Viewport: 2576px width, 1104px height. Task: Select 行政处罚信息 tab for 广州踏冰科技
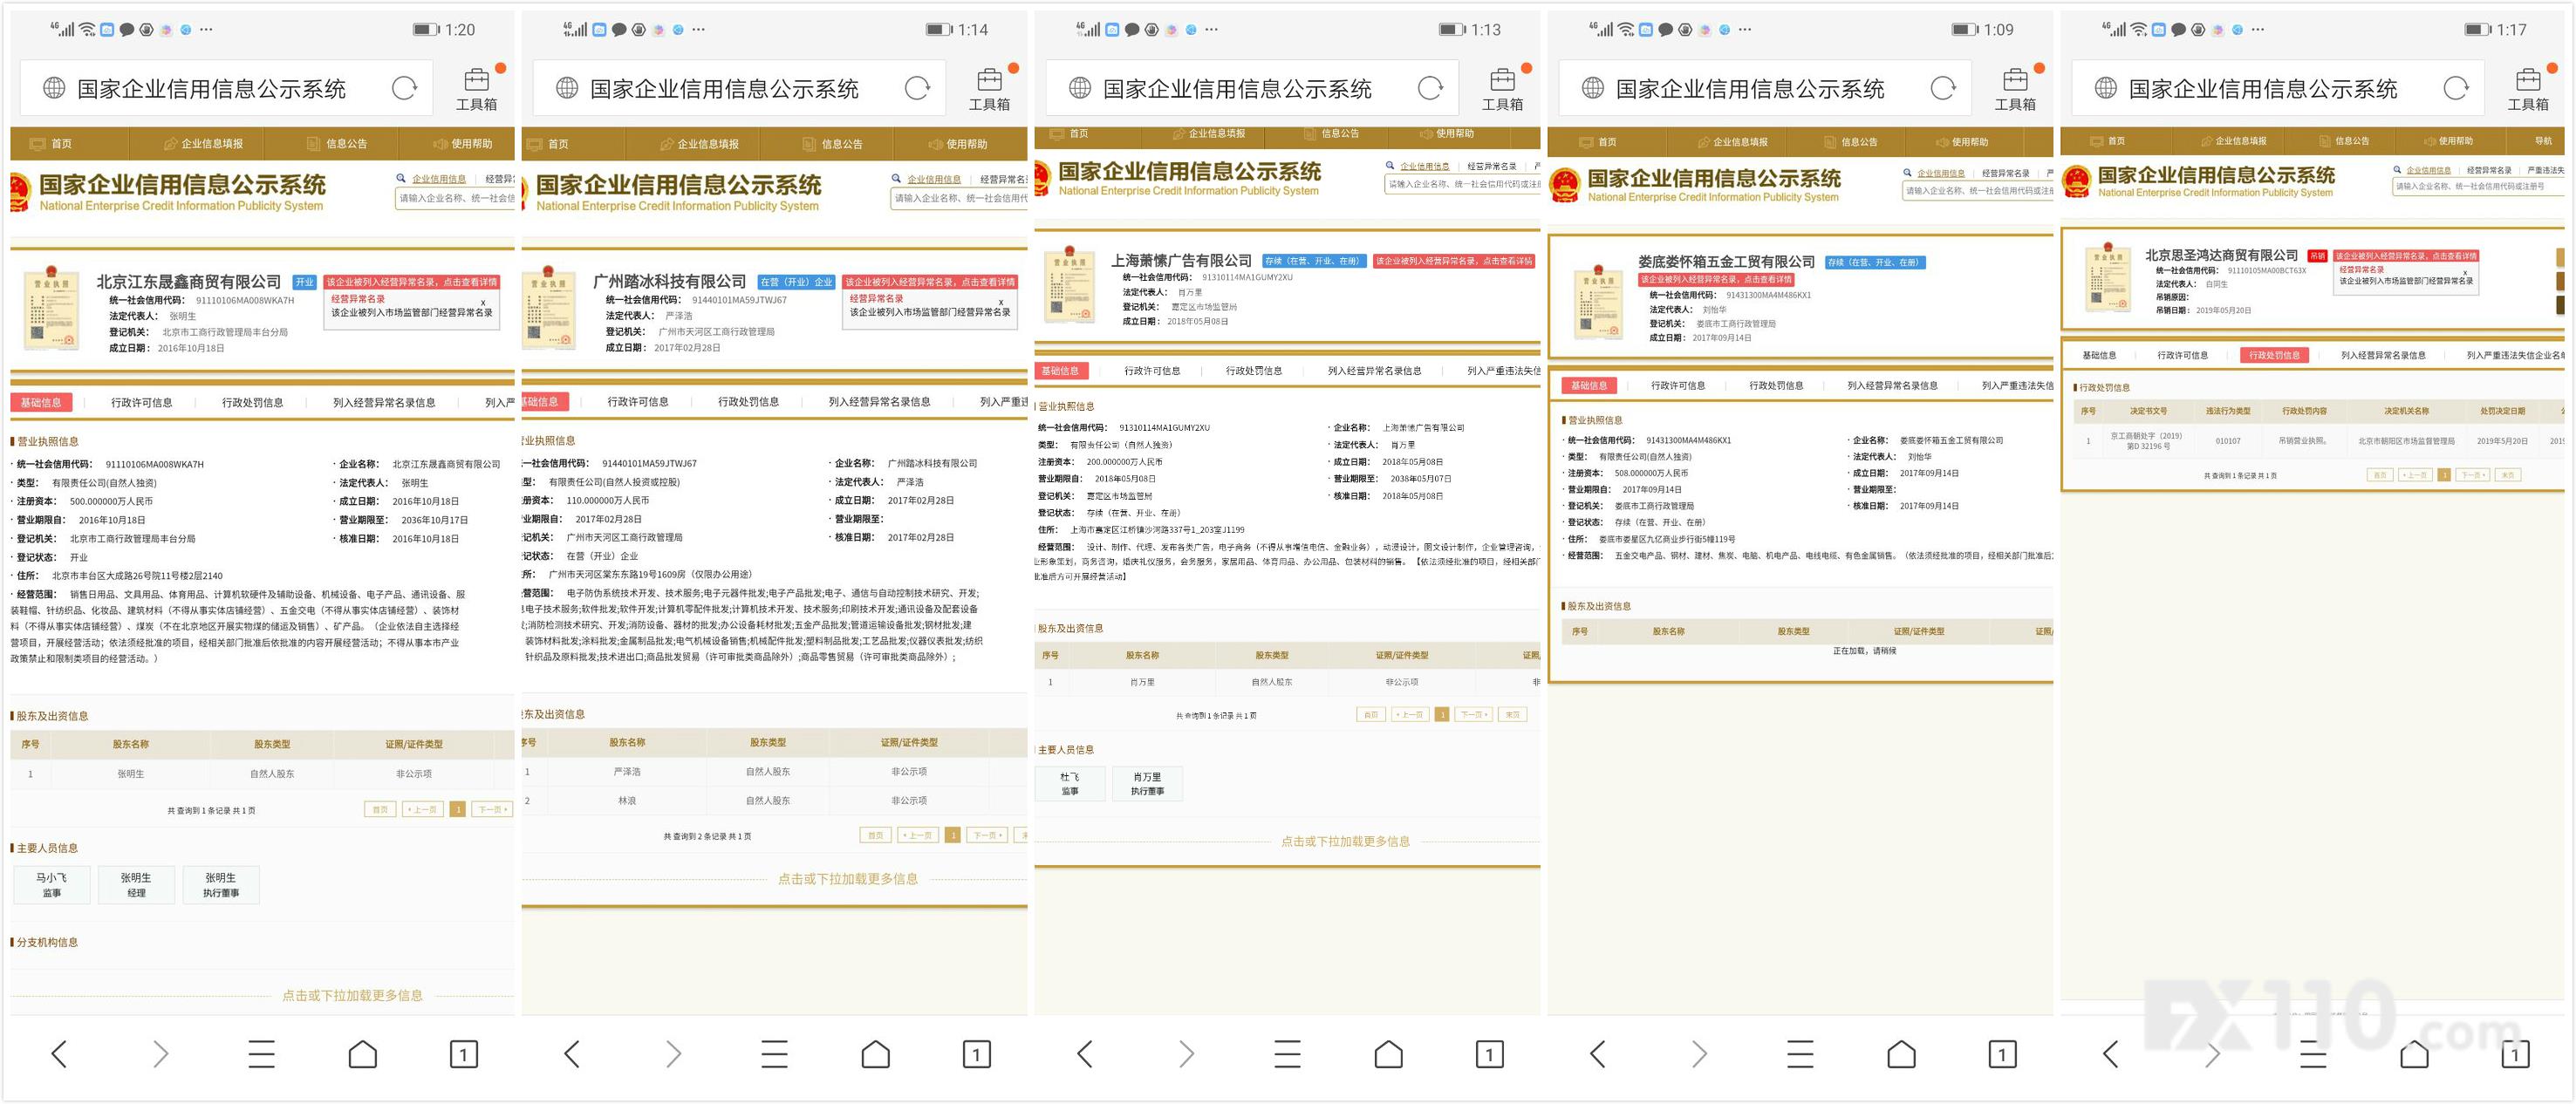point(748,402)
